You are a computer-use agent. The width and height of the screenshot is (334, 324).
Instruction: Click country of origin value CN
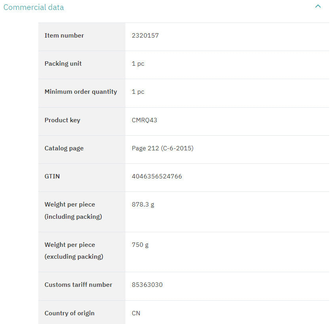[136, 313]
